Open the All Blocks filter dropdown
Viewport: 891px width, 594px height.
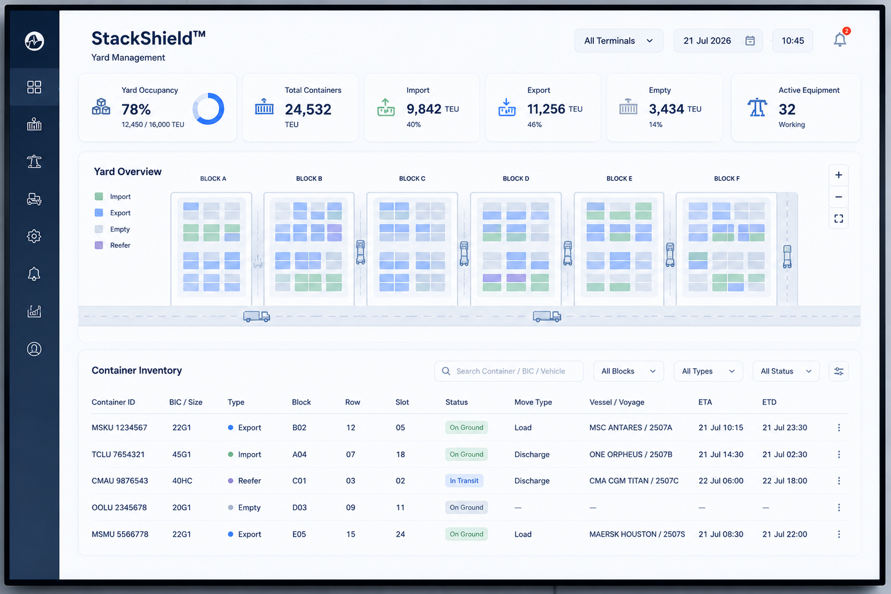628,371
